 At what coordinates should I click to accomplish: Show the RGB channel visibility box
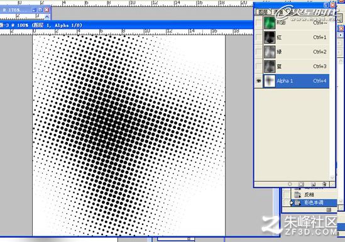tap(259, 23)
